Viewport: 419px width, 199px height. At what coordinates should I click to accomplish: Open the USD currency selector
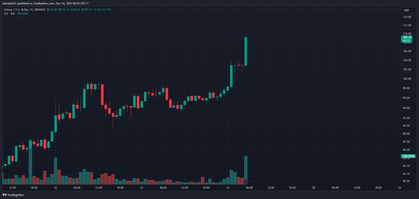point(409,10)
